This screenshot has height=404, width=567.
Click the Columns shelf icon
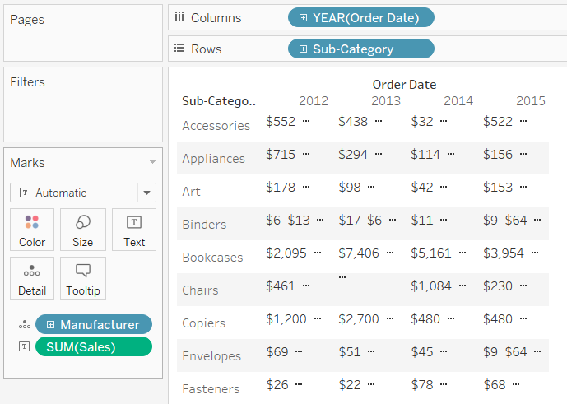point(179,17)
